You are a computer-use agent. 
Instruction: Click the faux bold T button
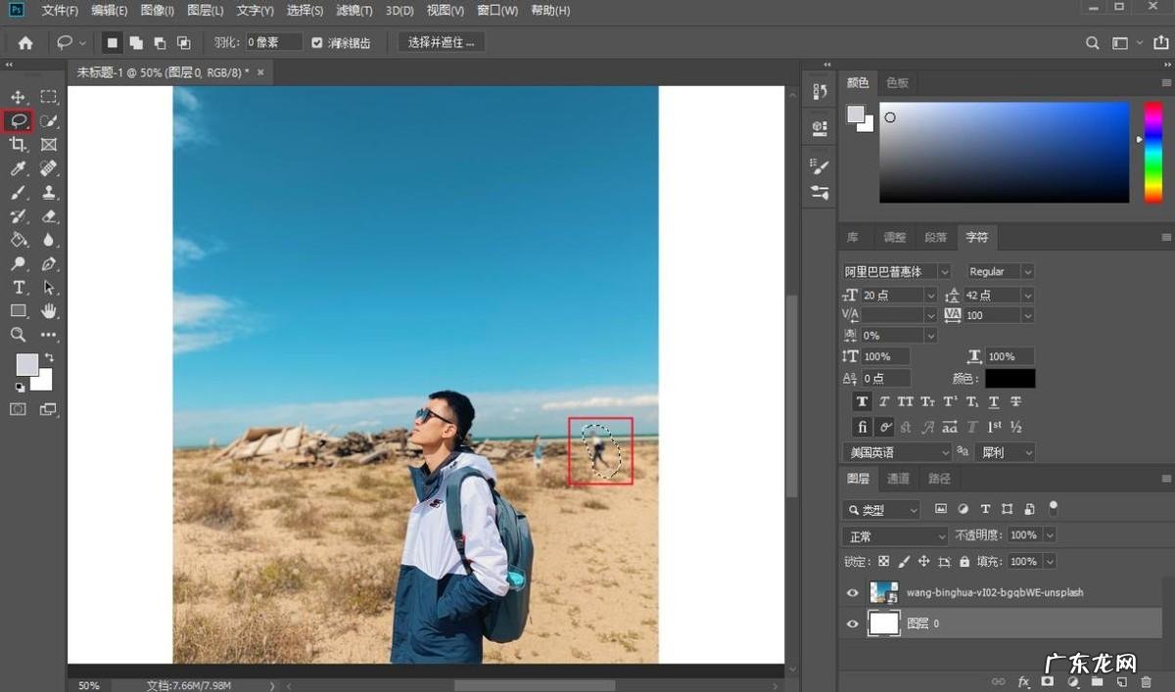(862, 402)
